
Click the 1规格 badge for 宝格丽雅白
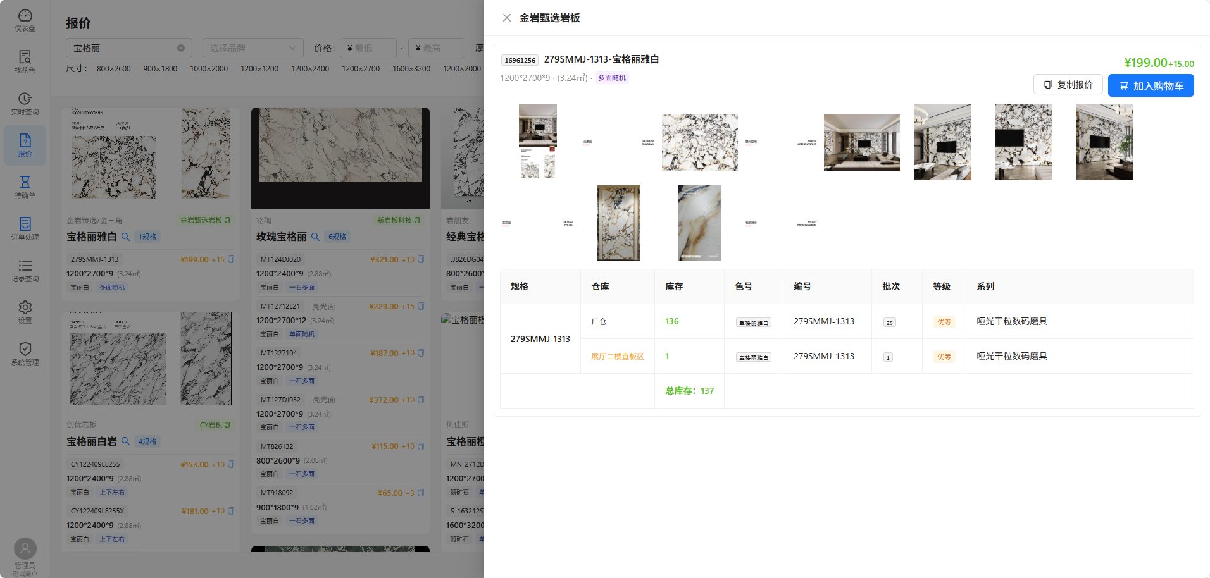(x=147, y=237)
